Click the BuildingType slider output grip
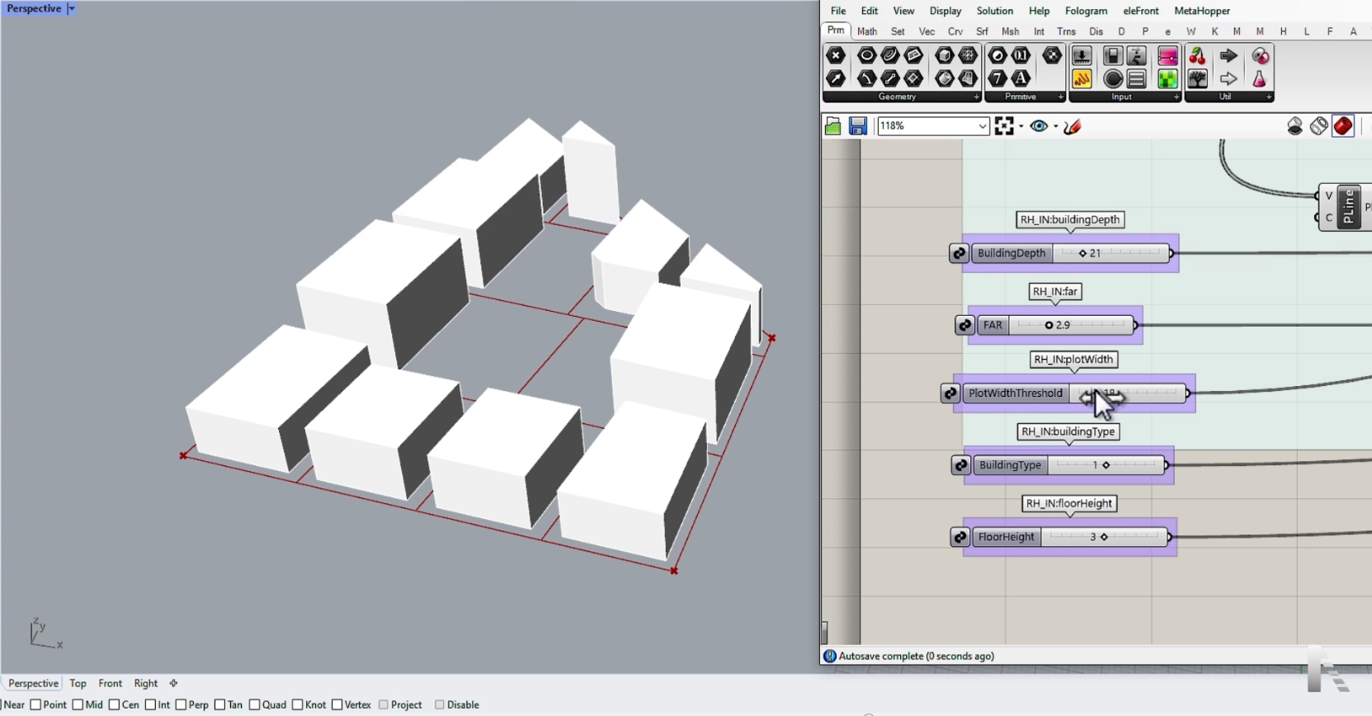Viewport: 1372px width, 716px height. [x=1167, y=465]
